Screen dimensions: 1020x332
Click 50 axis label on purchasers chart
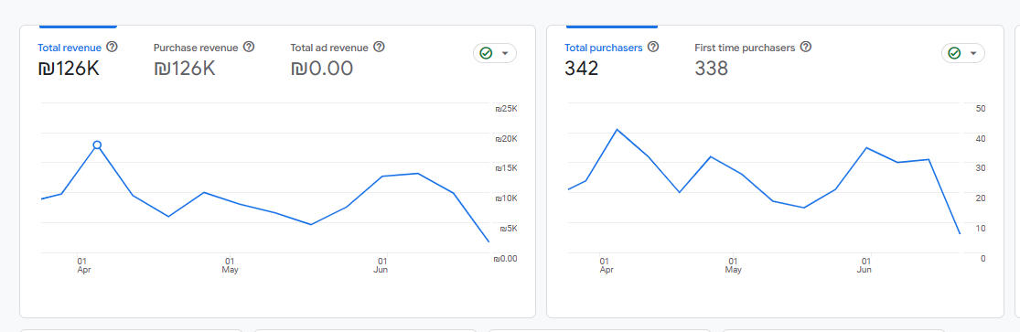tap(981, 109)
